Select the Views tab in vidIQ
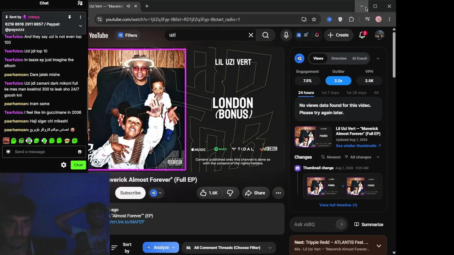 (x=318, y=58)
